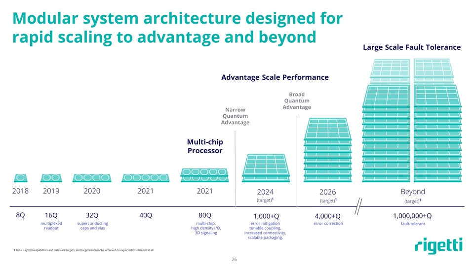
Task: Click the 2024 target year label
Action: [x=266, y=192]
